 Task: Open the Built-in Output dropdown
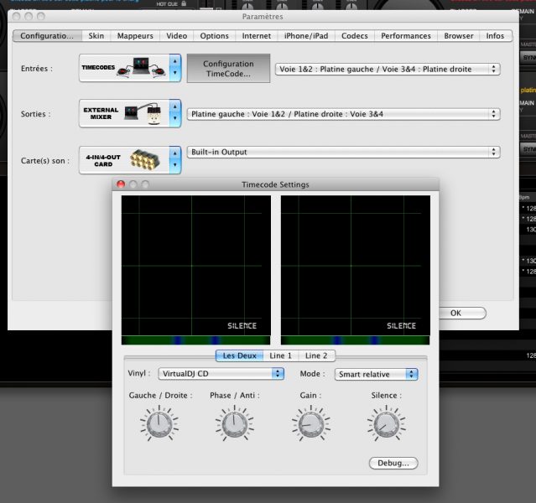pos(344,152)
